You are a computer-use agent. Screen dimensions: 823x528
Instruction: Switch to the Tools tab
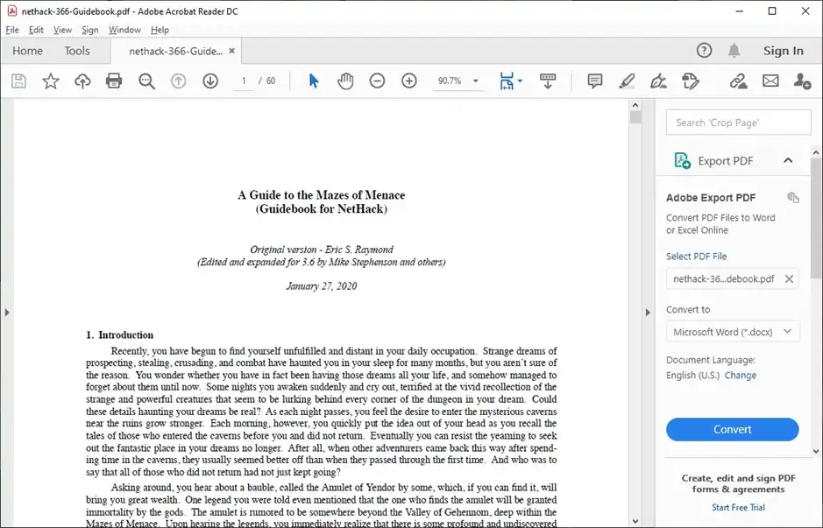77,51
